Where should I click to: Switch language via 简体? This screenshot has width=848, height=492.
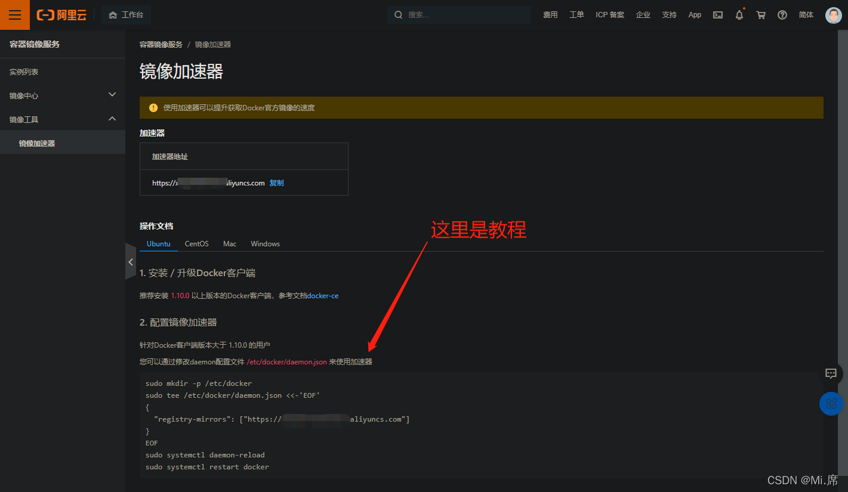[806, 15]
